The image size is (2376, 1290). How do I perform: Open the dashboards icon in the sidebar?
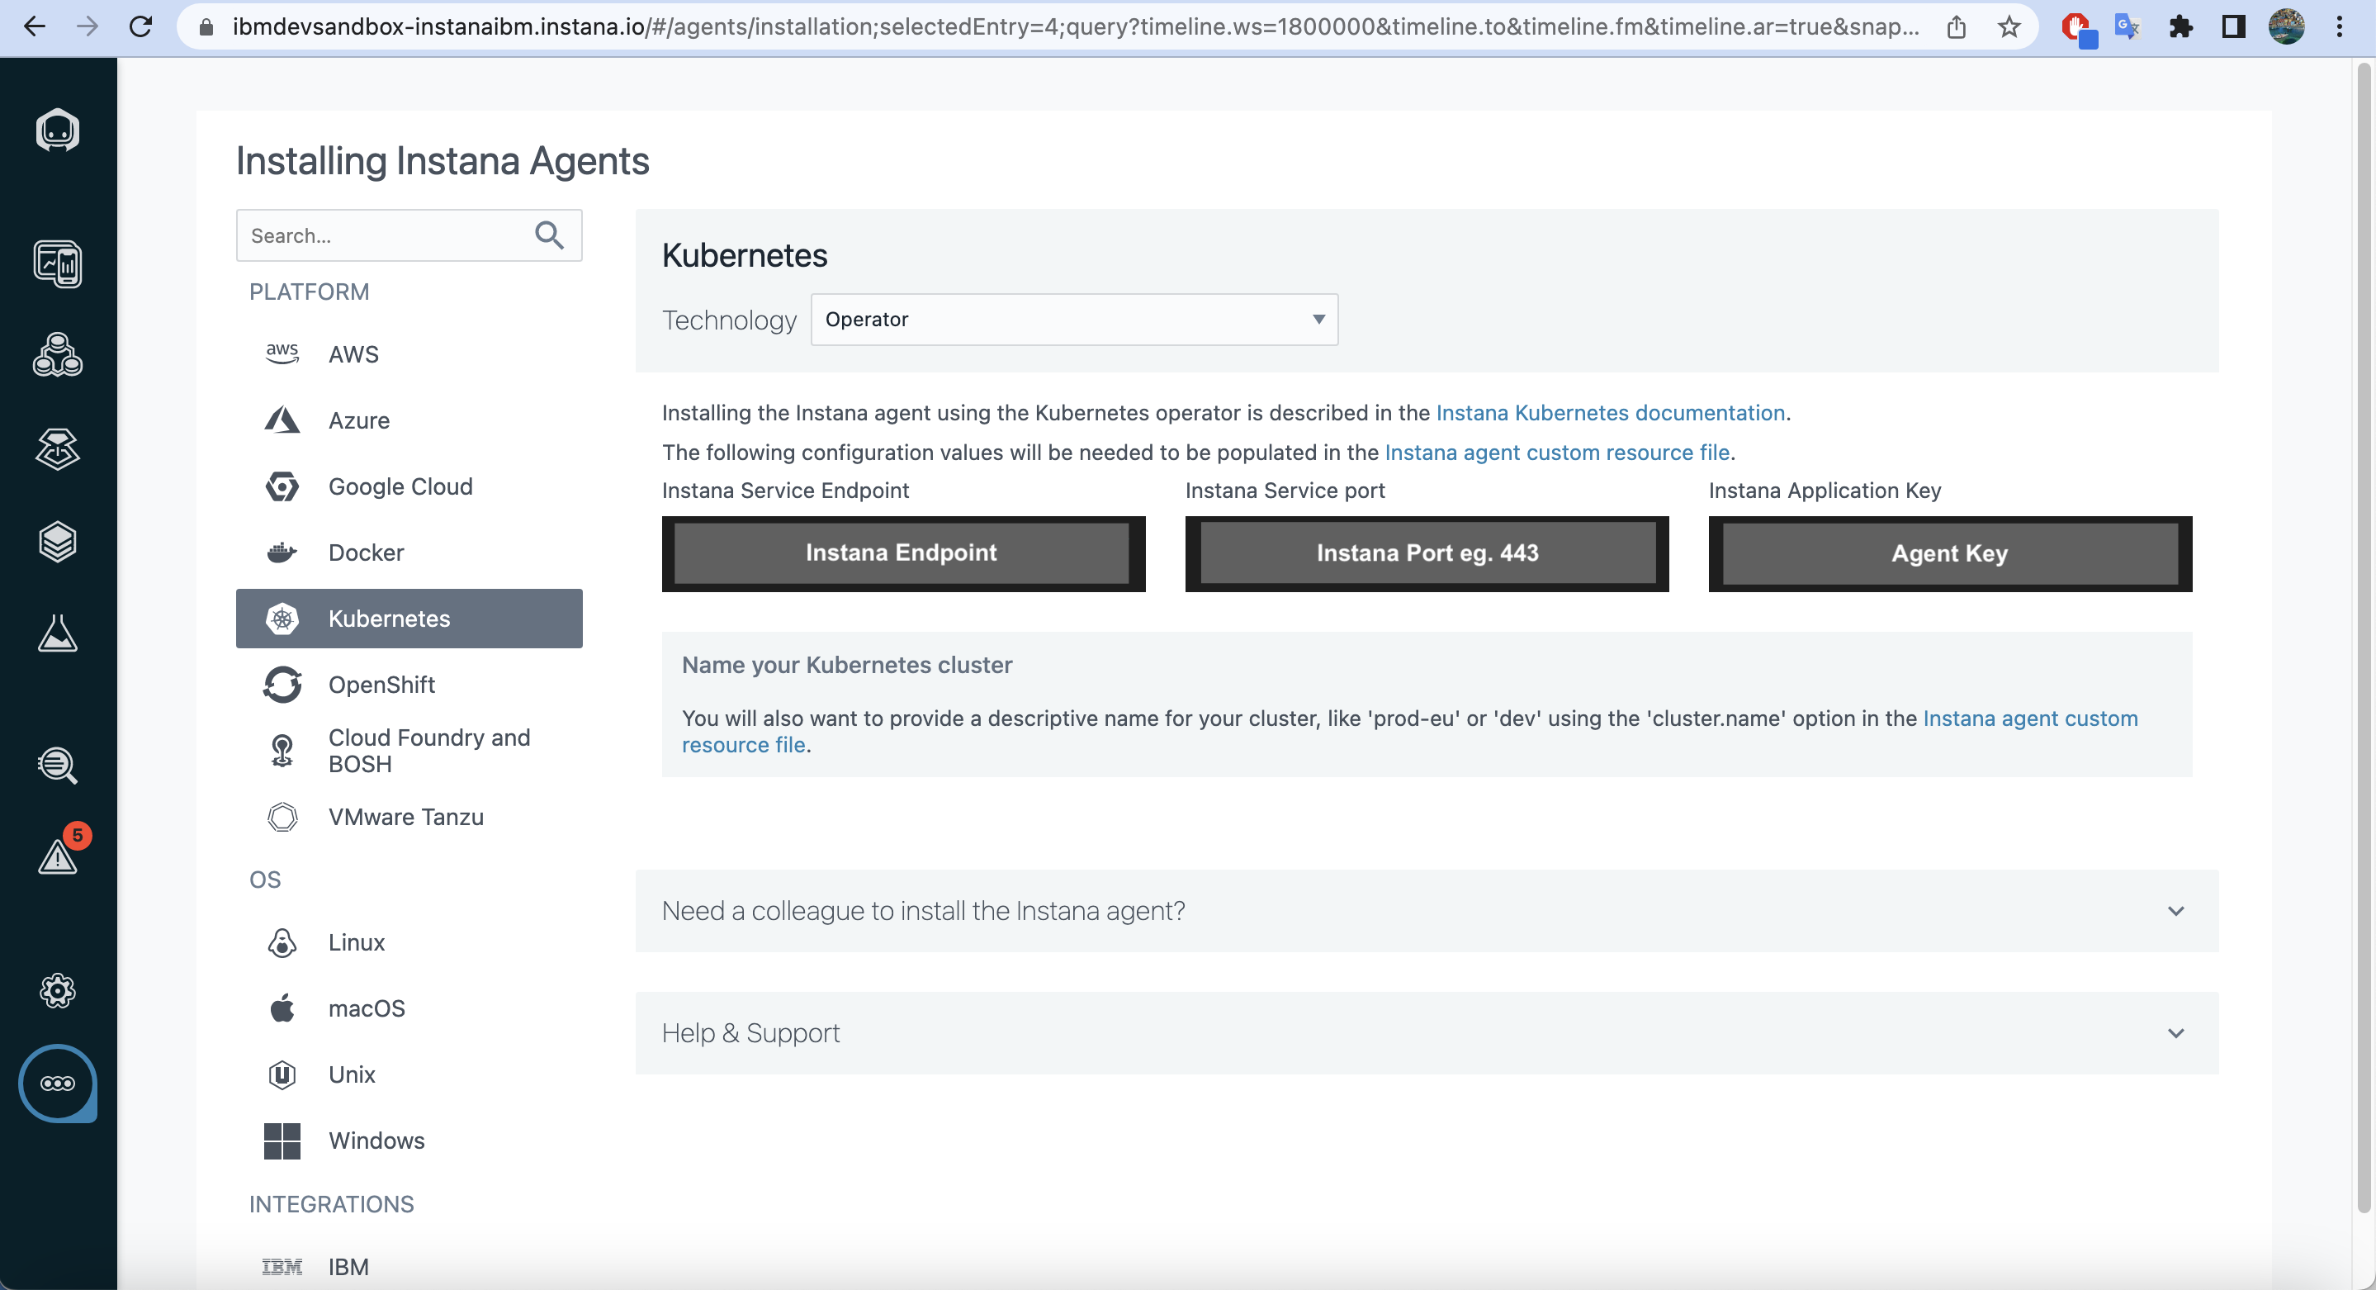[x=57, y=264]
